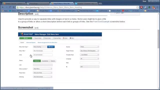Viewport: 160px width, 90px height.
Task: Open the red extension icon in toolbar
Action: (x=141, y=7)
